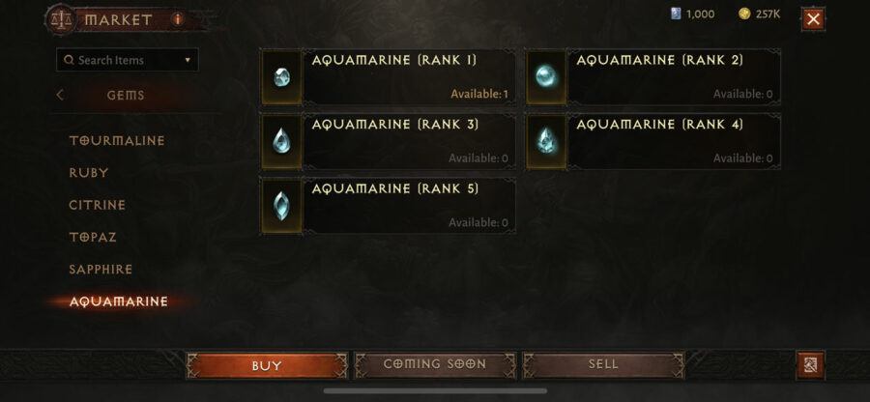This screenshot has width=870, height=402.
Task: Click the Coming Soon button
Action: 435,365
